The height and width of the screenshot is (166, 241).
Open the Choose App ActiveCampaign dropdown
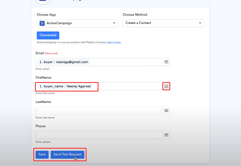(77, 23)
